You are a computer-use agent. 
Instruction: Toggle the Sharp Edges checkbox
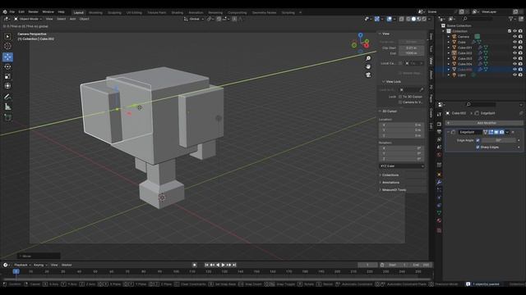pos(478,147)
